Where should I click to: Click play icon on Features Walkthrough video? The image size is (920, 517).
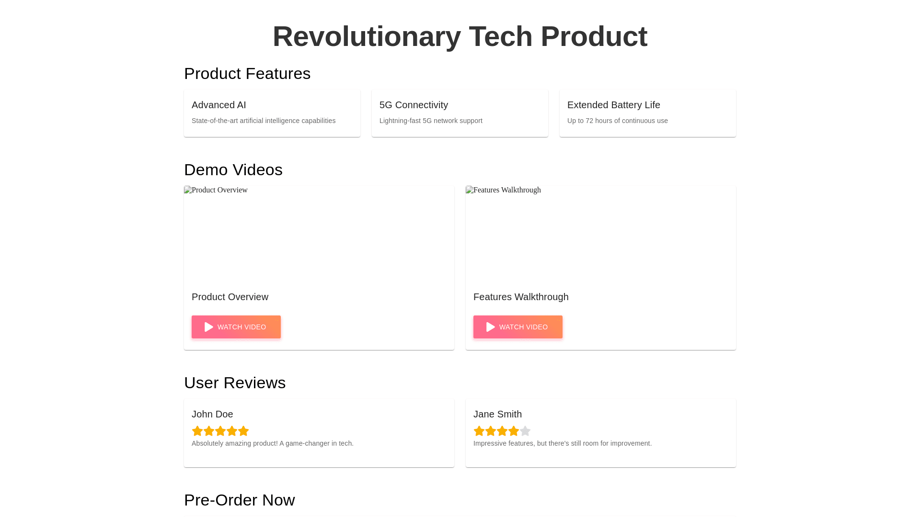pyautogui.click(x=491, y=327)
